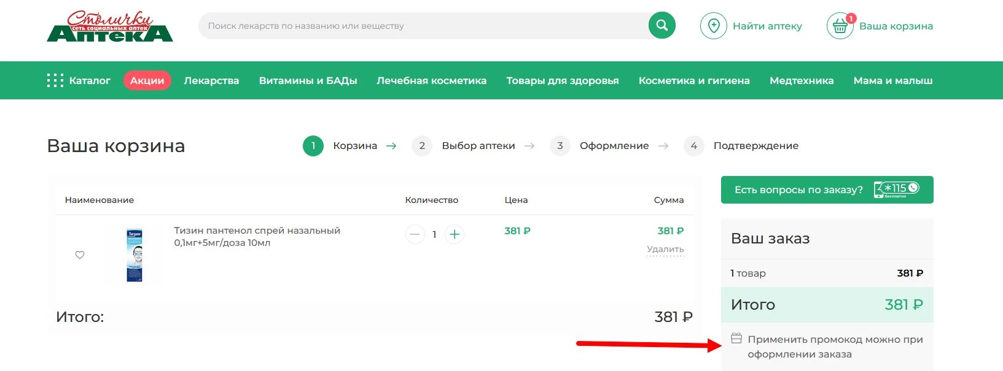Toggle the heart to favorite Тизин пантенол
The height and width of the screenshot is (371, 1003).
(x=80, y=256)
